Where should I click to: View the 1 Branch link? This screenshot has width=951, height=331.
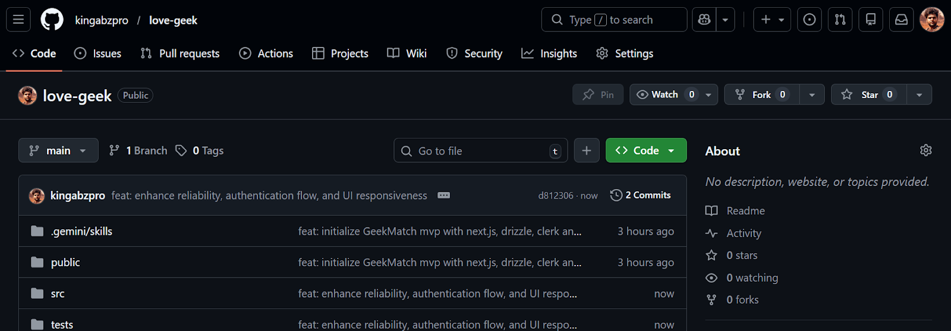[x=138, y=150]
